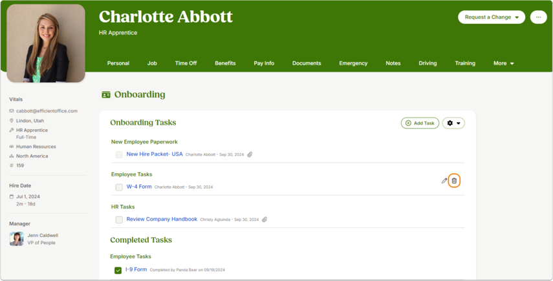Open attachment paperclip on Review Company Handbook
Screen dimensions: 553x281
click(x=265, y=220)
